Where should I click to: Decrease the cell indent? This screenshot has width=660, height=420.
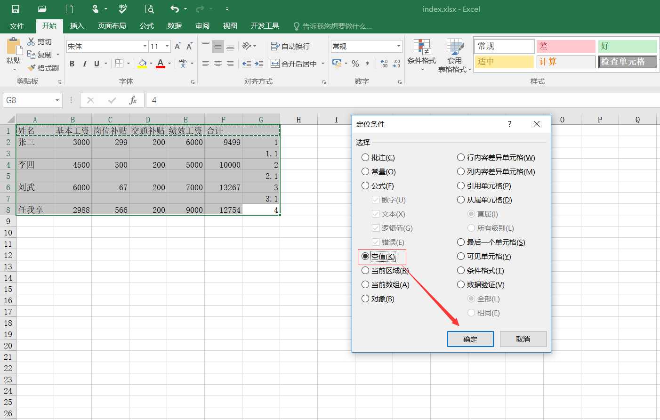pos(247,64)
